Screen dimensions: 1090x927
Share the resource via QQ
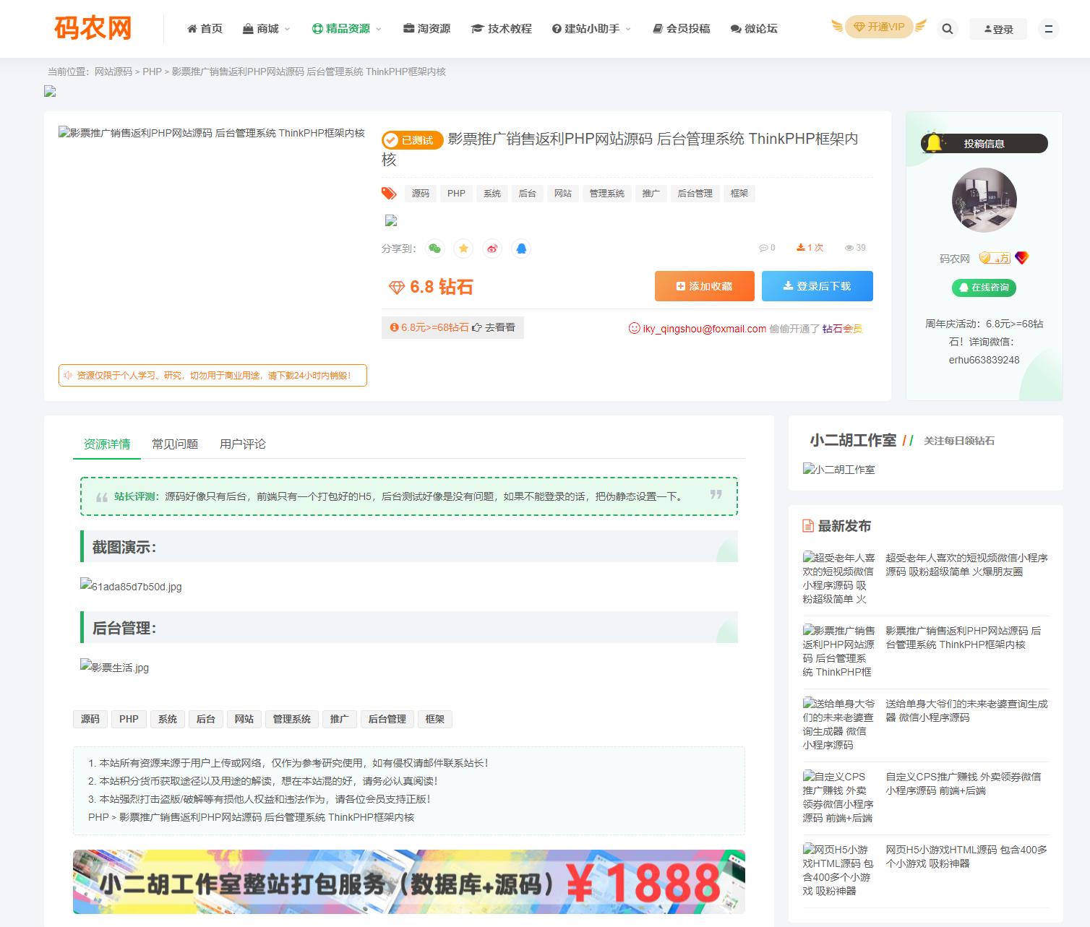point(521,248)
